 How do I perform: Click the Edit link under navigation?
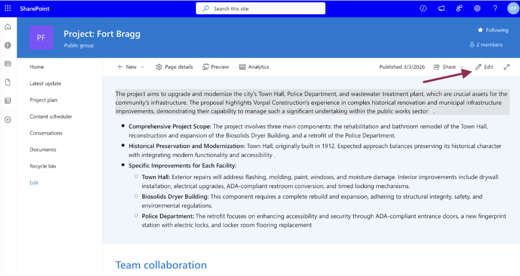point(34,182)
